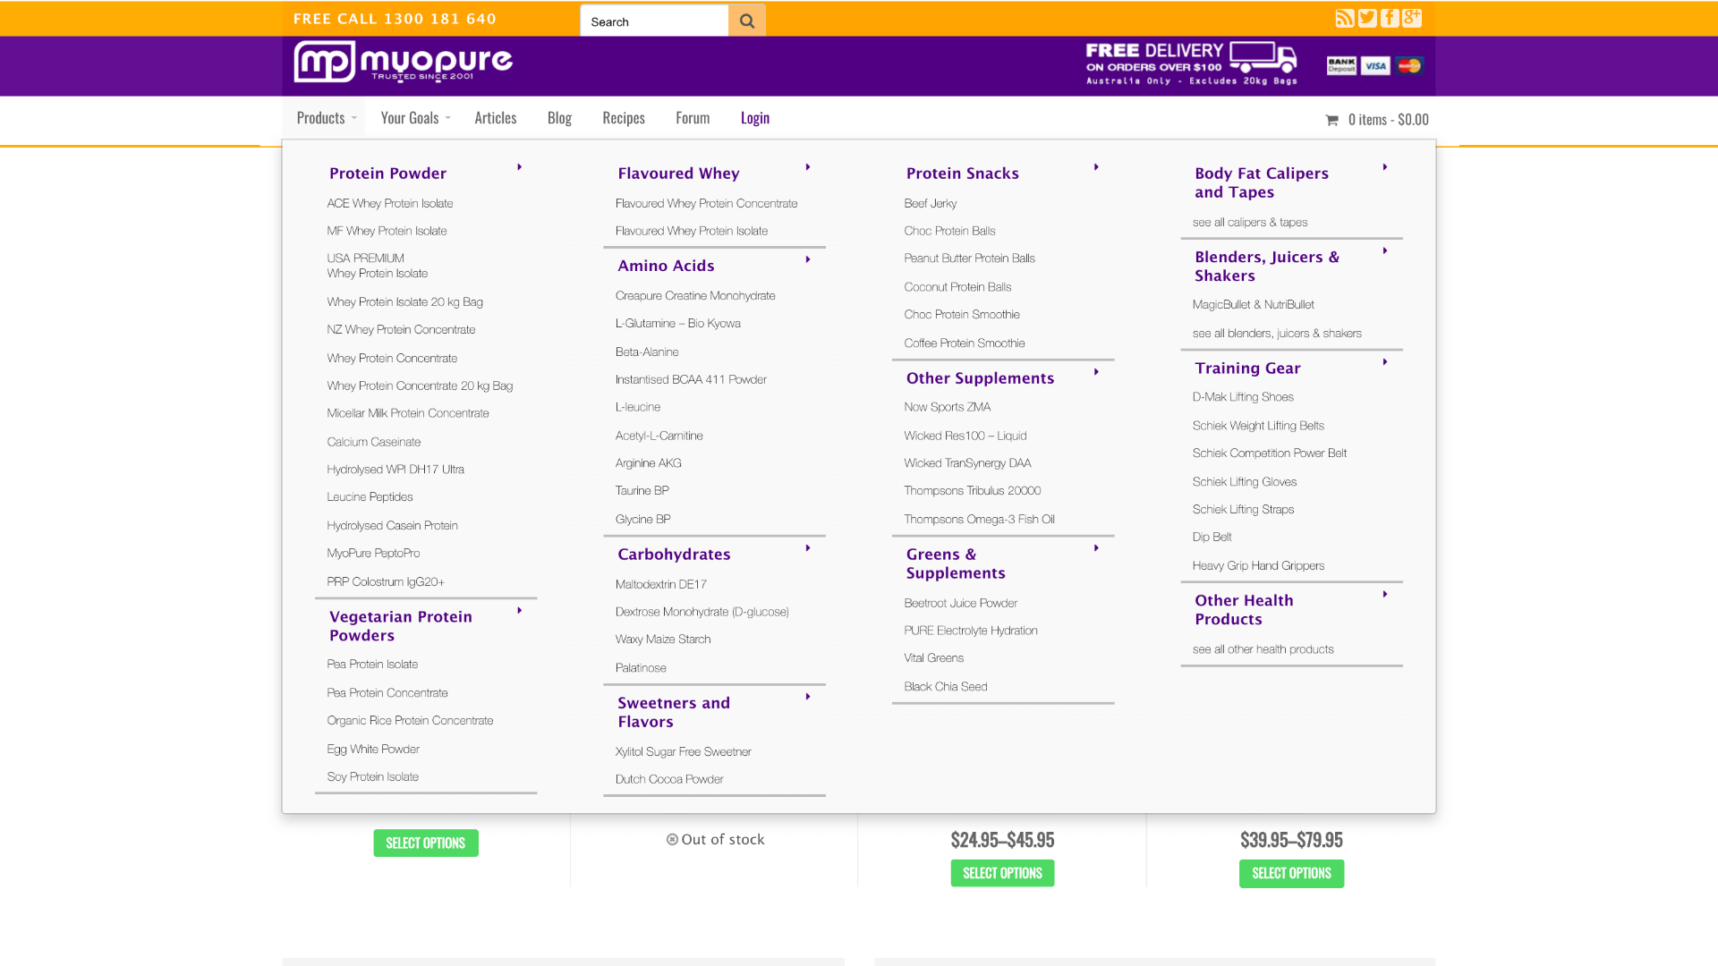The width and height of the screenshot is (1718, 966).
Task: Open the Carbohydrates category heading
Action: (674, 555)
